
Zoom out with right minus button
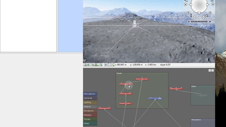pos(203,18)
